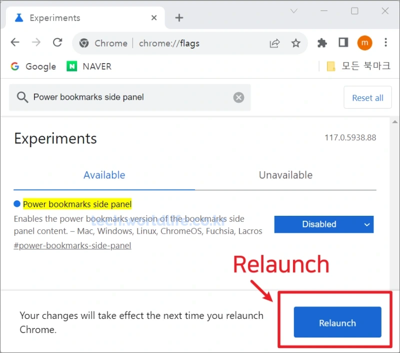
Task: Open the NAVER bookmark
Action: coord(89,67)
